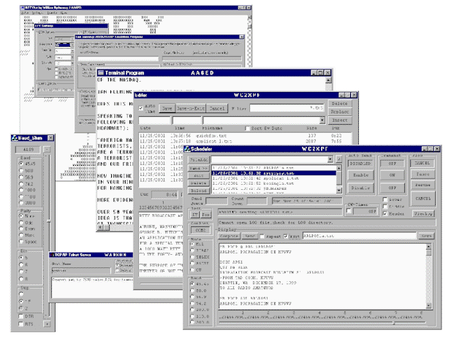
Task: Click Reload button in Scheduler
Action: (199, 191)
